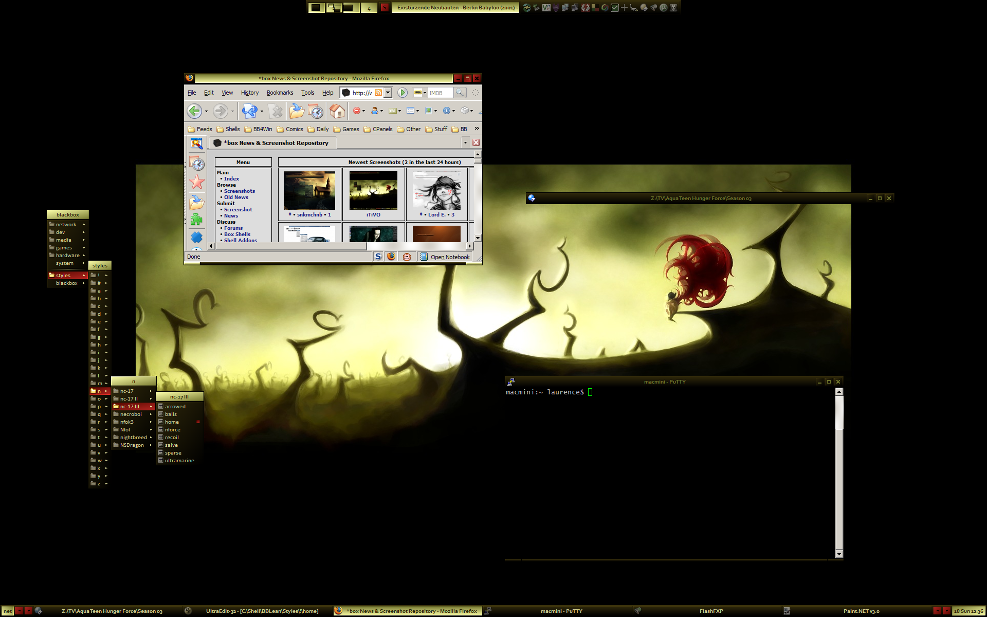Open the green puzzle Add-ons icon in sidebar strip
This screenshot has height=617, width=987.
pos(196,220)
